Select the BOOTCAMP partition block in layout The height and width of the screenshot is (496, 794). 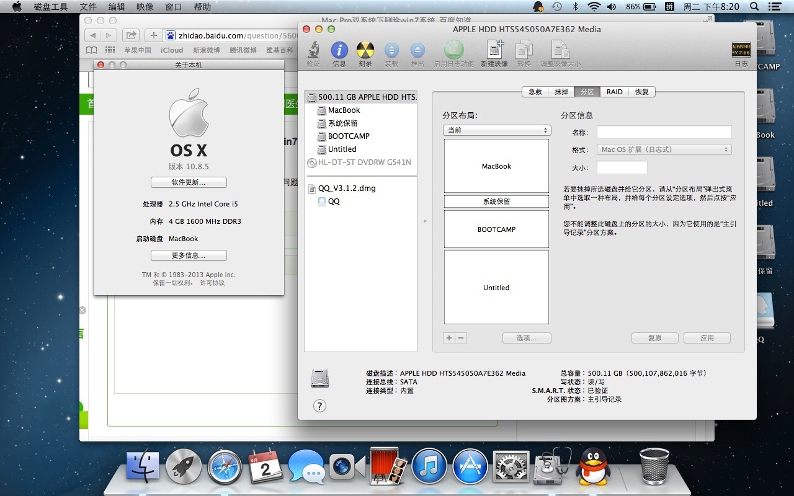point(497,229)
